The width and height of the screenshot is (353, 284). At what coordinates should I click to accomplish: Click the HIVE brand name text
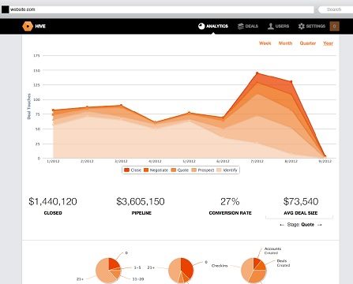[40, 26]
